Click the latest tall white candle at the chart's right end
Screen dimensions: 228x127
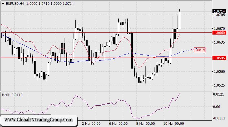[180, 20]
